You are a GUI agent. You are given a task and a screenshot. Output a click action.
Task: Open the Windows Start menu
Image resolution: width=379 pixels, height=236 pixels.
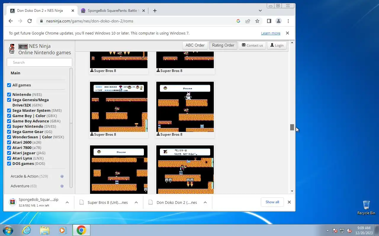(8, 230)
